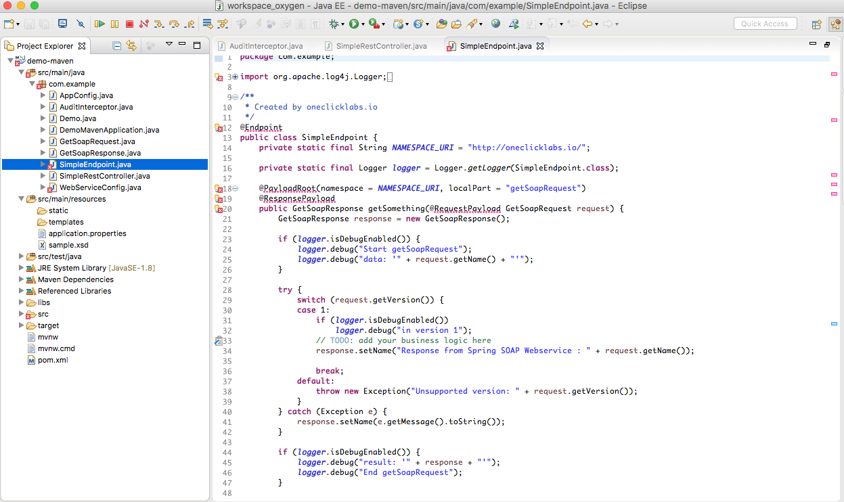Terminate the process with the red square icon
This screenshot has height=502, width=844.
[129, 24]
